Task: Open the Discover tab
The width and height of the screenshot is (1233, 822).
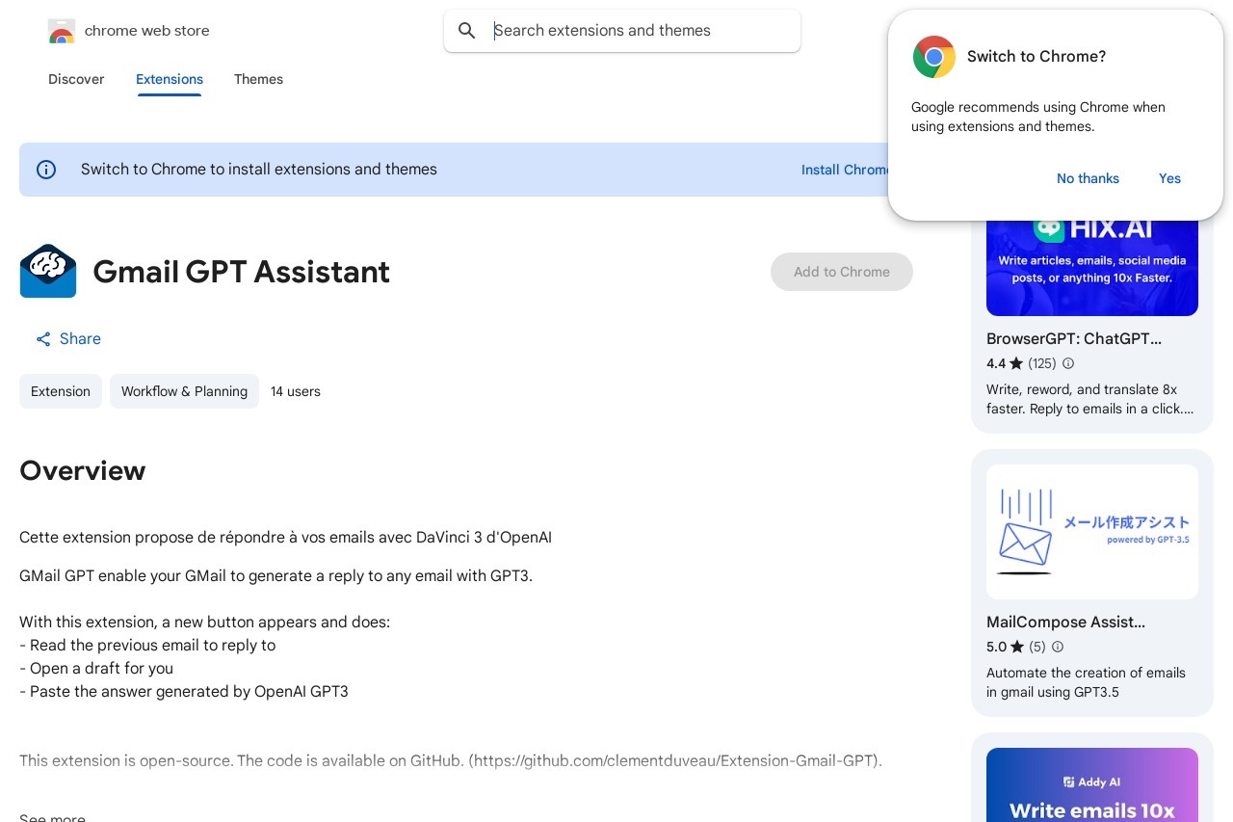Action: tap(76, 79)
